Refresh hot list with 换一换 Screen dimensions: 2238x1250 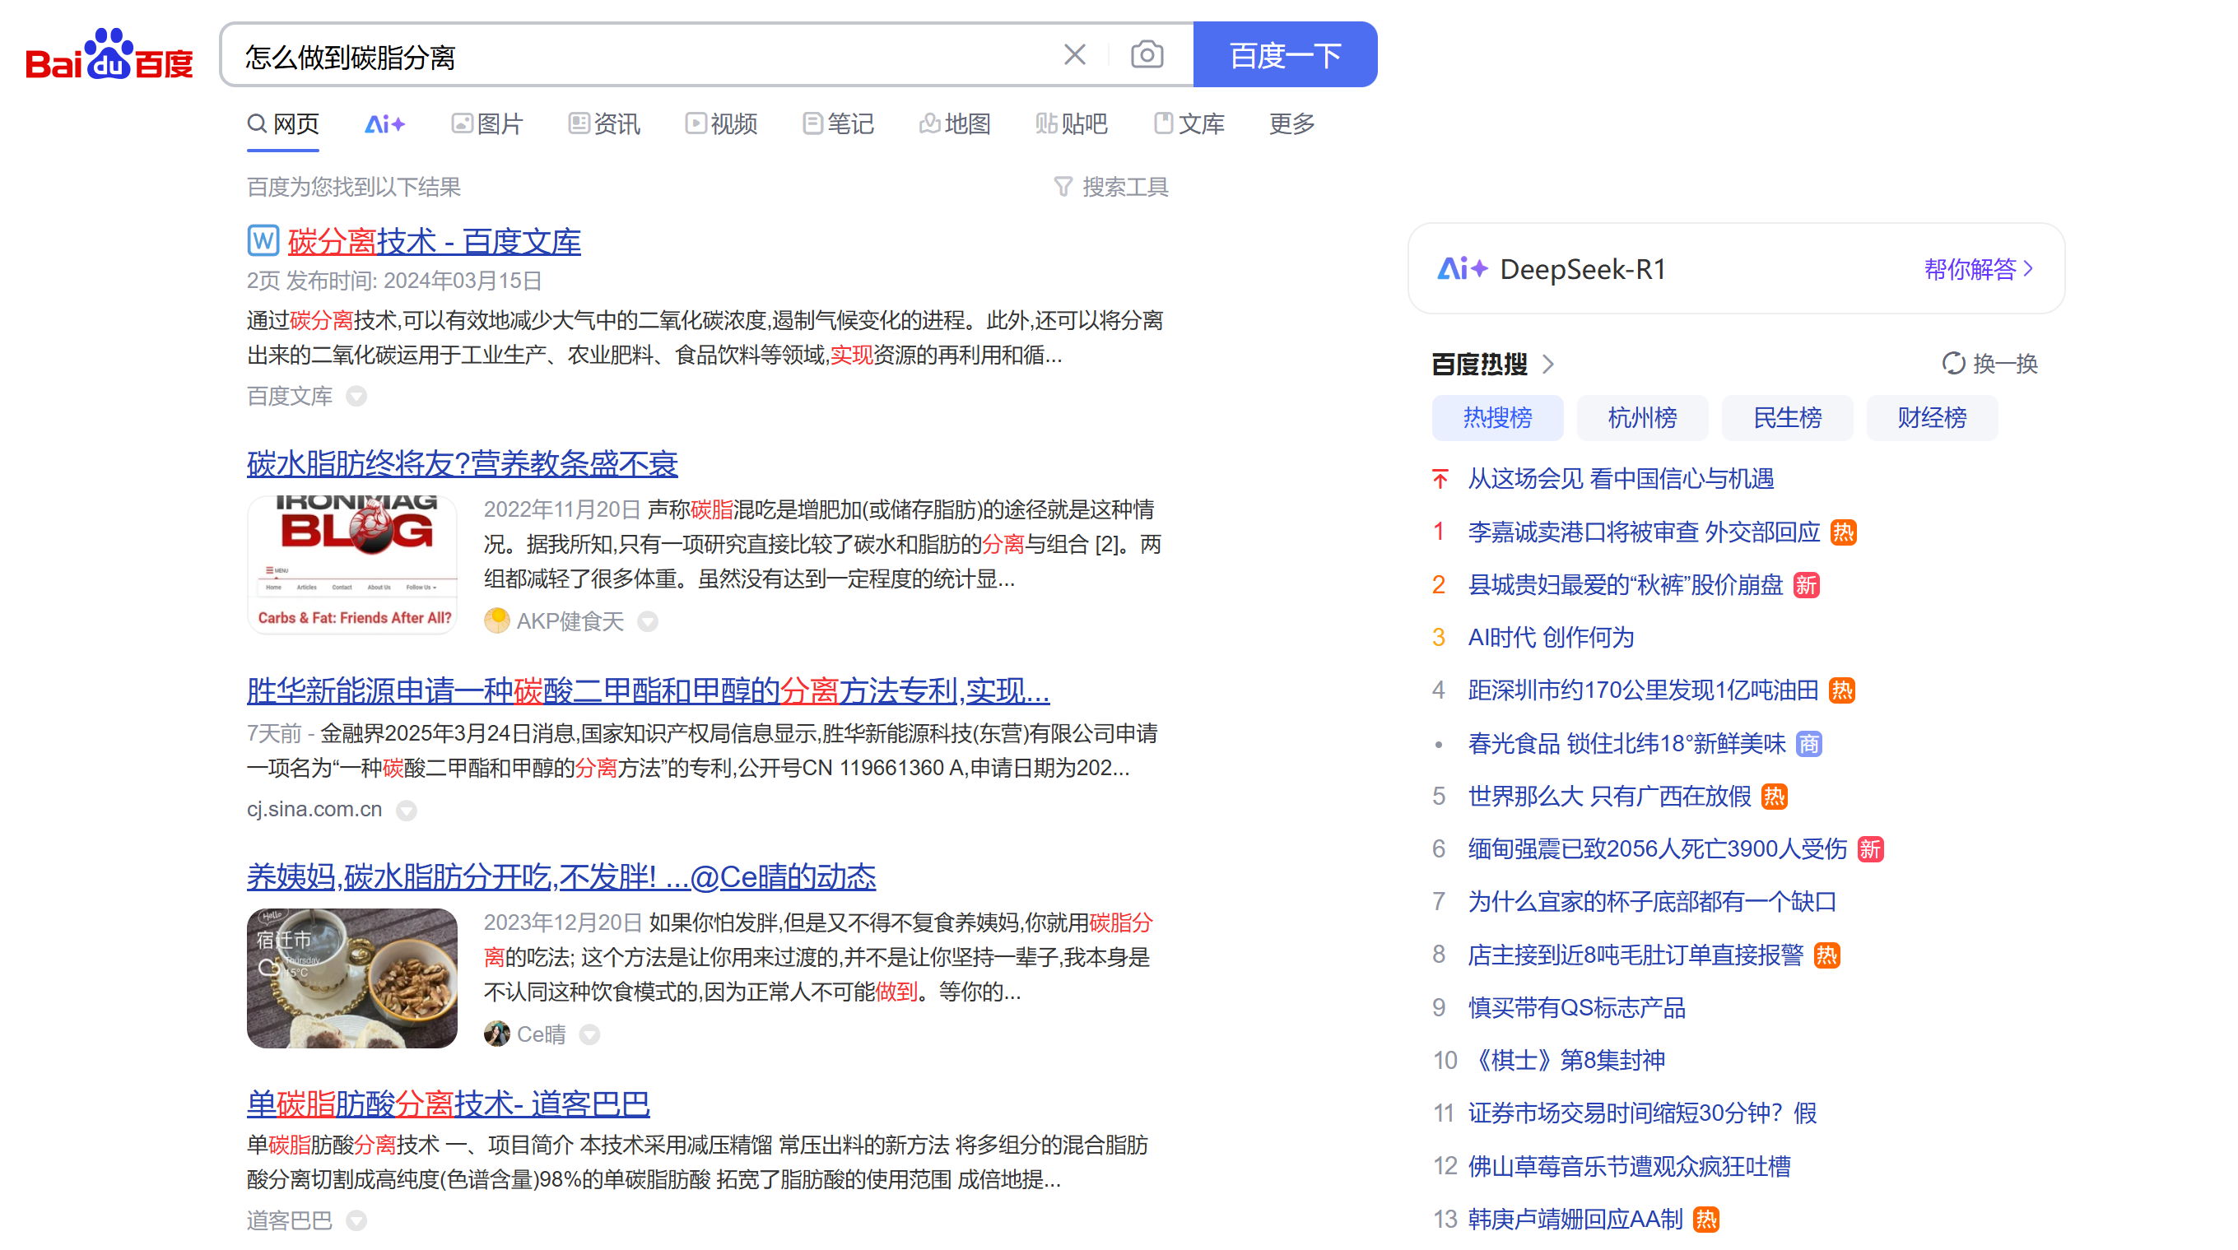click(x=1990, y=364)
